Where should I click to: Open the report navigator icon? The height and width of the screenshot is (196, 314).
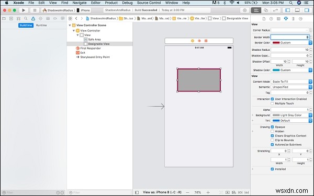coord(62,18)
